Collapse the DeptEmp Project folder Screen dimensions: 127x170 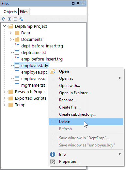4,26
